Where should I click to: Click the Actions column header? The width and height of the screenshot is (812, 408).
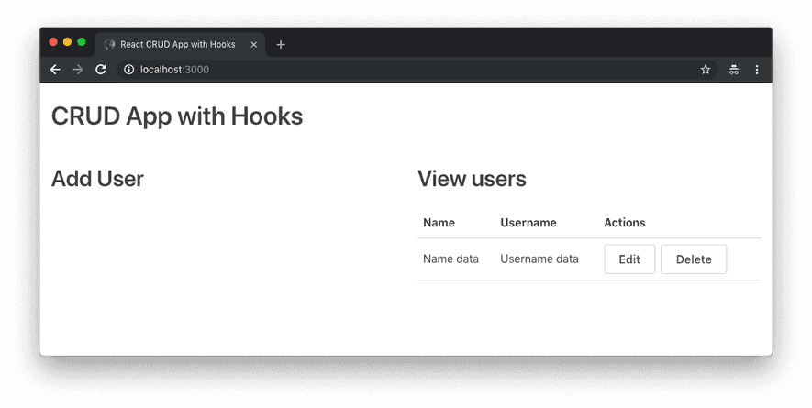click(x=625, y=223)
